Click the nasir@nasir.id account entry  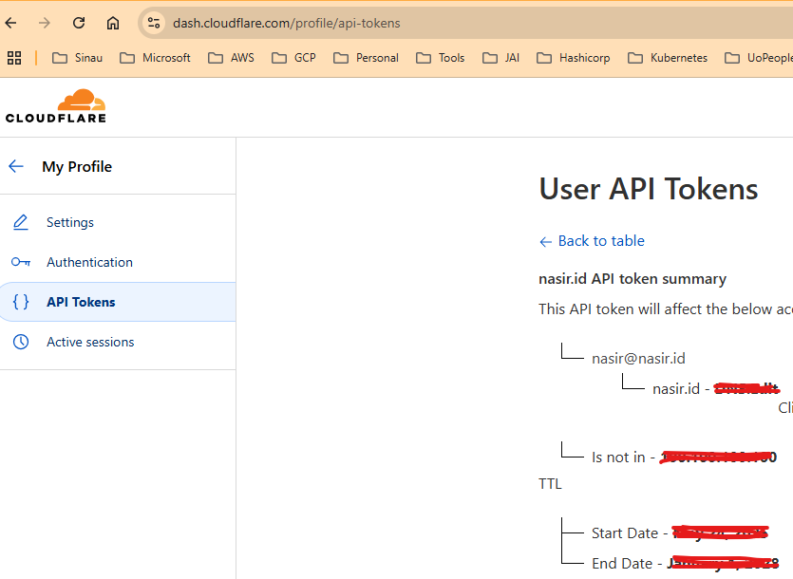coord(638,358)
